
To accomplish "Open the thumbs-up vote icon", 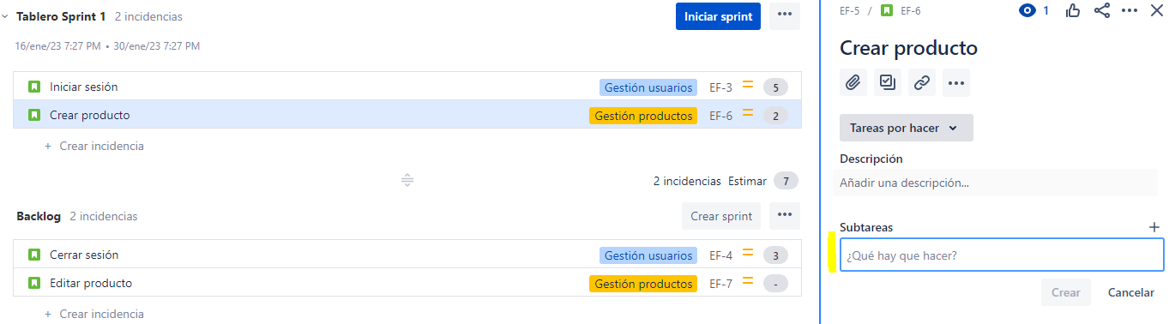I will [x=1073, y=10].
